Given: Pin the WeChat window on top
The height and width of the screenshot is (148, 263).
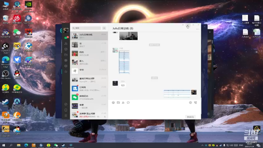Looking at the screenshot, I should tap(183, 25).
